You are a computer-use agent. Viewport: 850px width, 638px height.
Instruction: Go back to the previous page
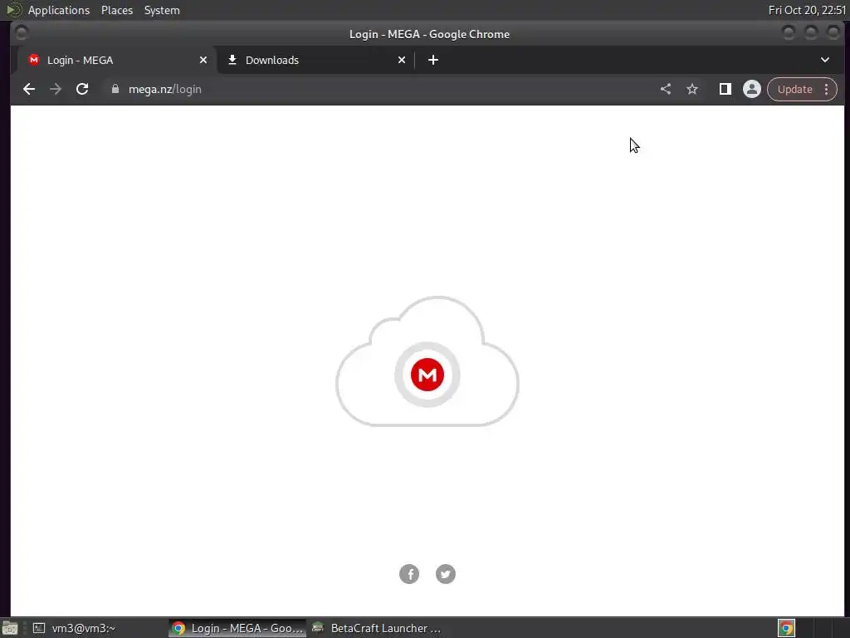(x=29, y=89)
